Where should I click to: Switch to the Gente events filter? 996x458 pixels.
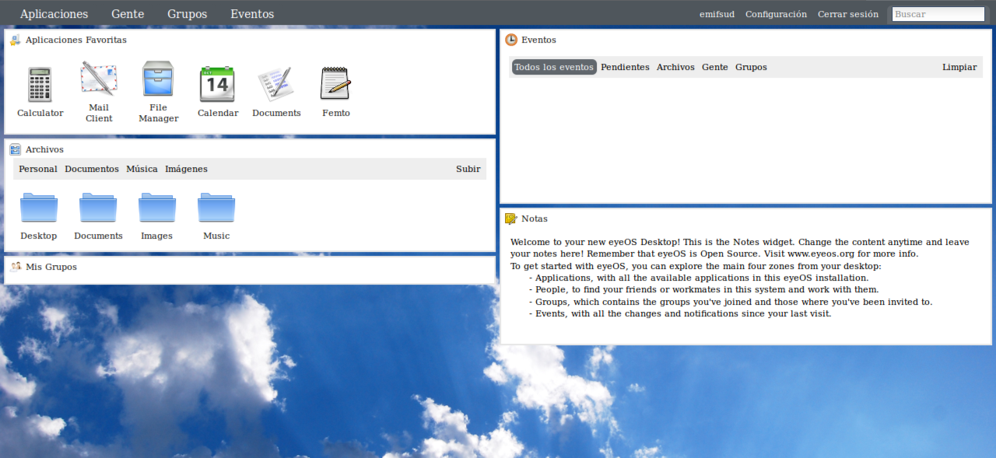[715, 67]
